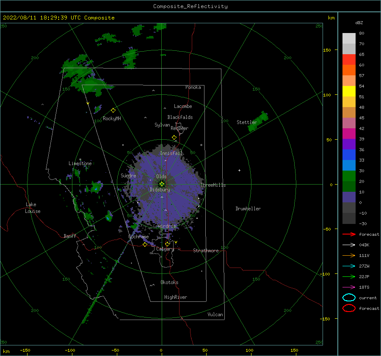Click the magenta 18TS arrow in legend
This screenshot has height=356, width=381.
point(349,287)
